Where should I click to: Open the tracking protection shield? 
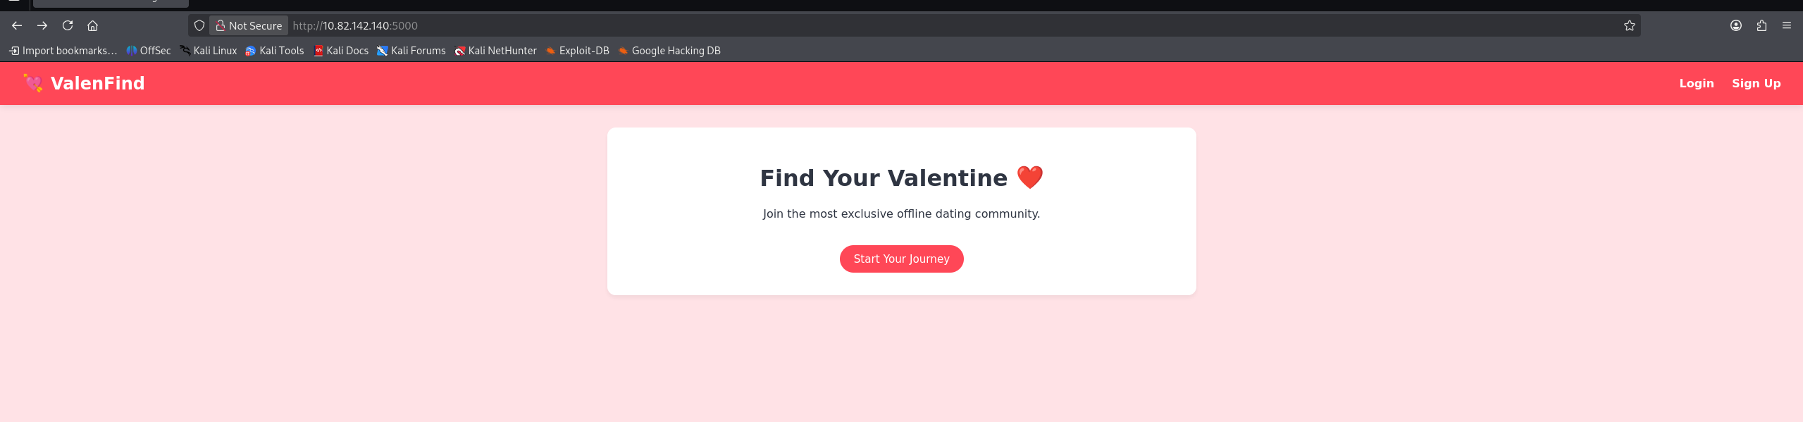click(199, 25)
